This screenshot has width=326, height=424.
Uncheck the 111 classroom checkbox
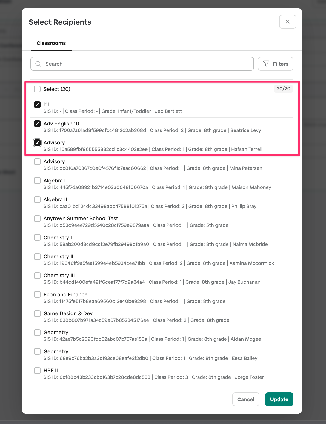pyautogui.click(x=37, y=105)
